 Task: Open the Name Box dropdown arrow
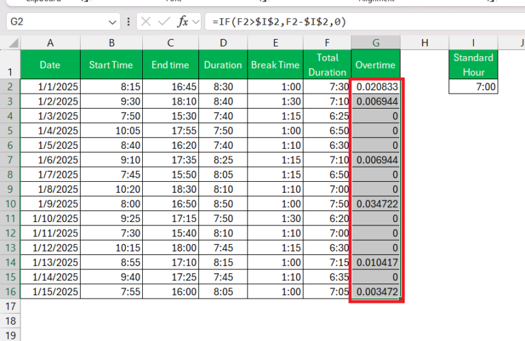pos(113,22)
